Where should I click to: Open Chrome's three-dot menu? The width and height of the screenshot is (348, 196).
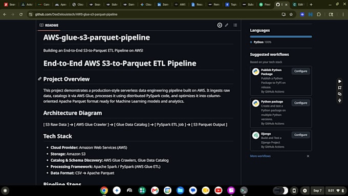coord(343,14)
